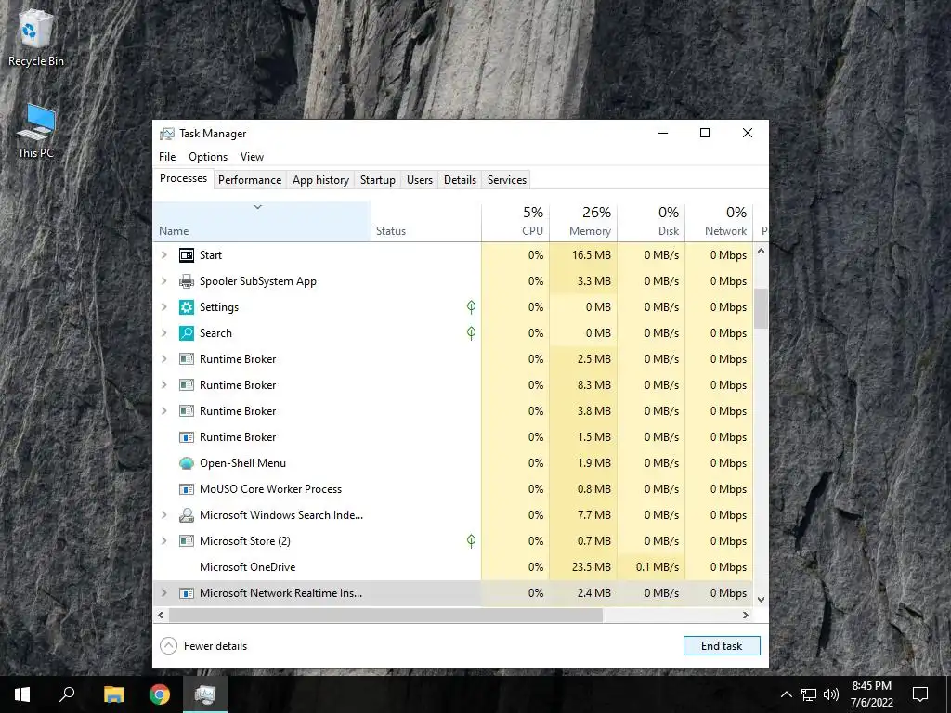Expand the Microsoft Network Realtime Inspection row
This screenshot has height=713, width=951.
[x=163, y=593]
